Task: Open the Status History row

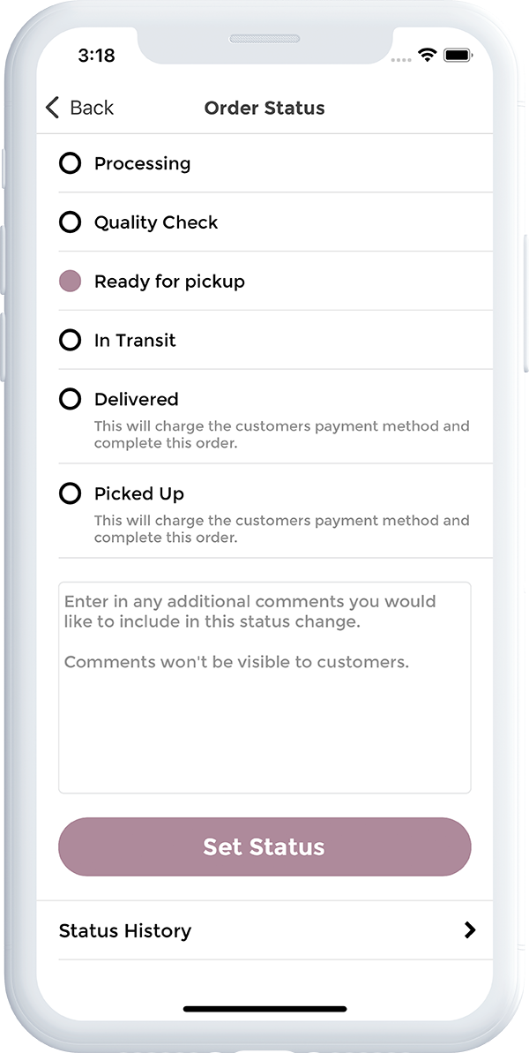Action: [125, 930]
